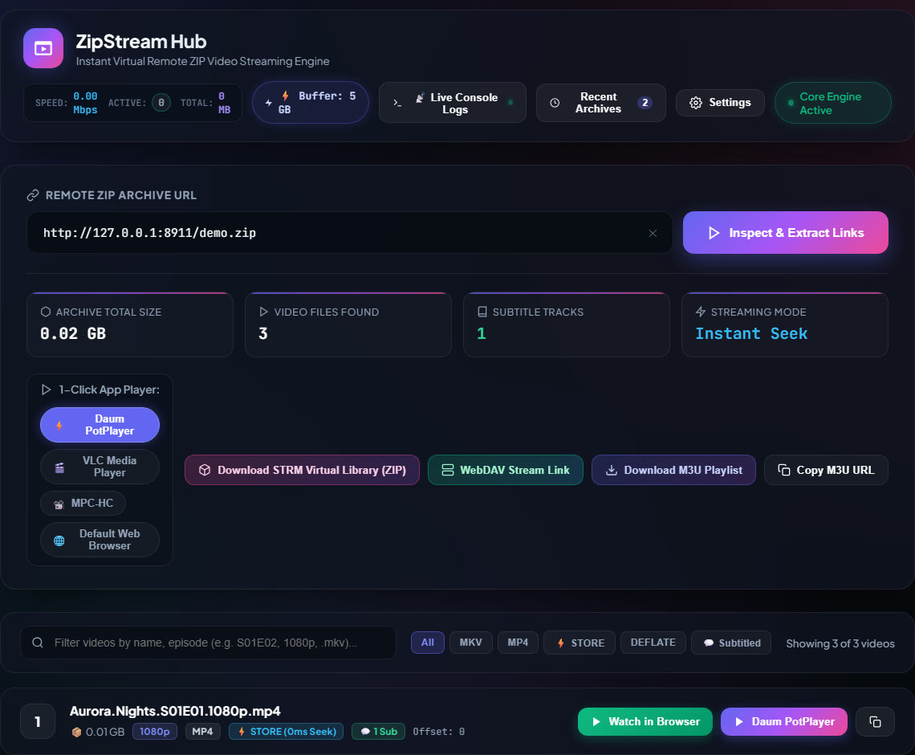Copy M3U URL
915x755 pixels.
tap(826, 470)
